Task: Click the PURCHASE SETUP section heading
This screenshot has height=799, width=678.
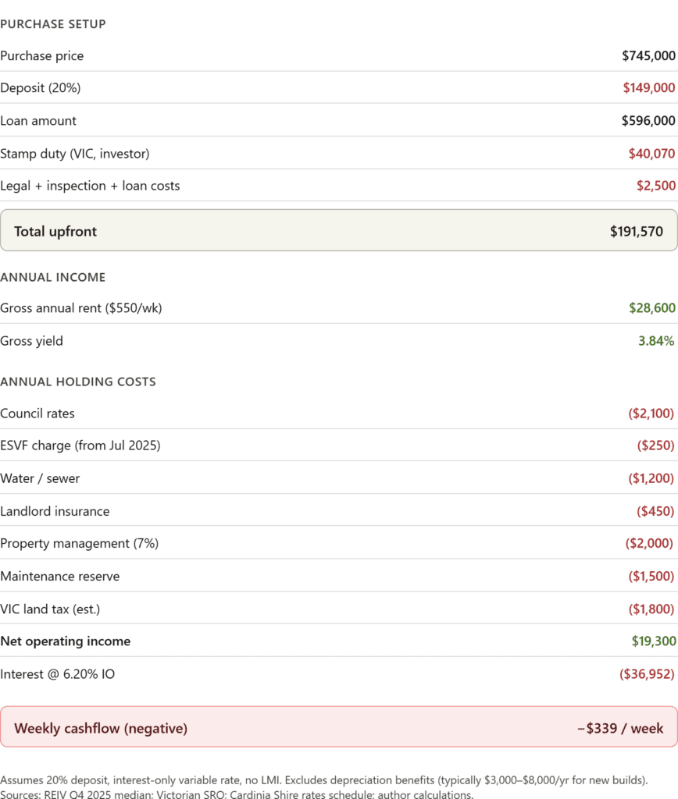Action: (53, 24)
